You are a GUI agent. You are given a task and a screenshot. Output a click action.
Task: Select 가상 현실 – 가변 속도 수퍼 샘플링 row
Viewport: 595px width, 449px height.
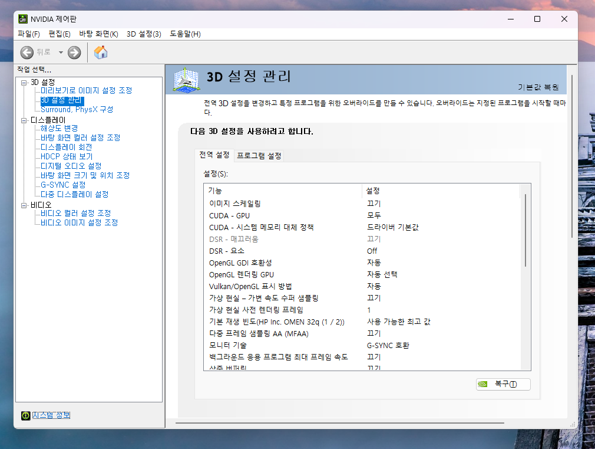click(x=362, y=298)
